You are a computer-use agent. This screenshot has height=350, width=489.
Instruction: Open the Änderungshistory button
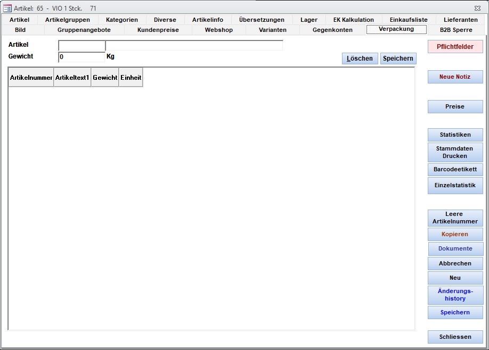pos(455,295)
